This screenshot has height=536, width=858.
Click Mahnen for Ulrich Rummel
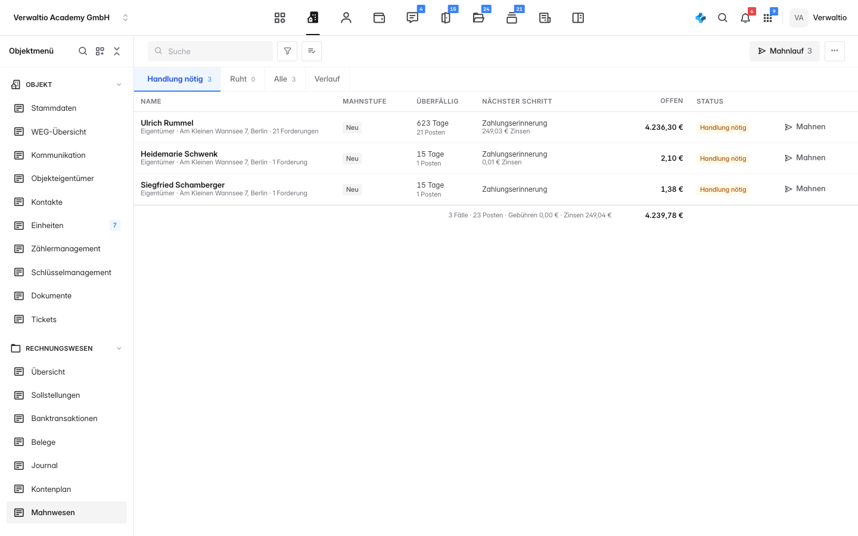click(x=805, y=127)
